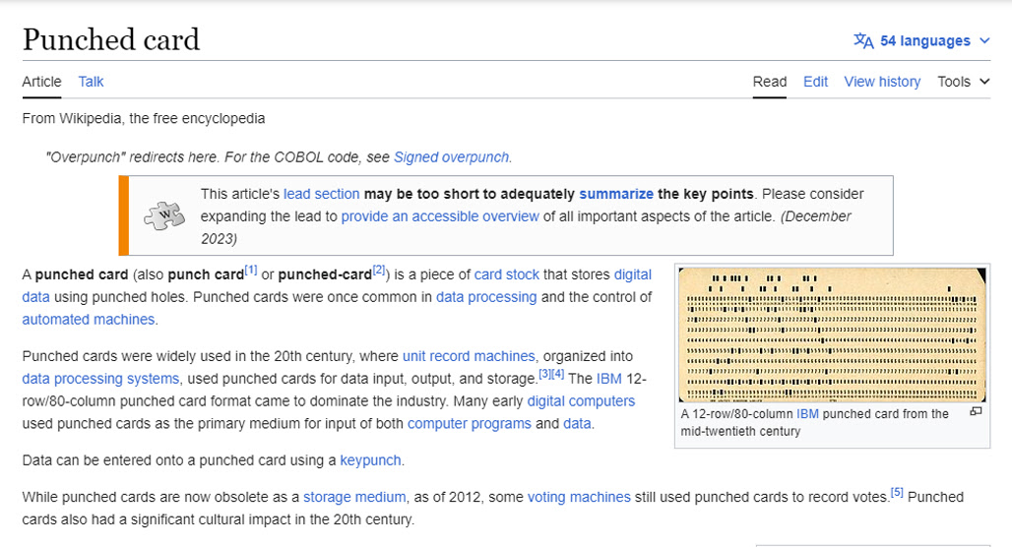Viewport: 1012px width, 547px height.
Task: Follow the IBM link in image caption
Action: (807, 414)
